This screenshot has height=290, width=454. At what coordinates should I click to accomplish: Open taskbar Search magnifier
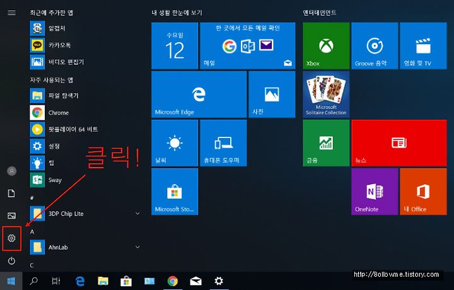(33, 281)
